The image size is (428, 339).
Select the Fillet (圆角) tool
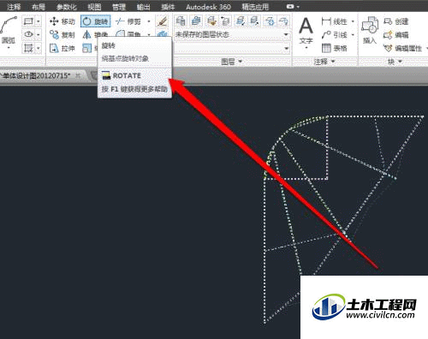tap(128, 35)
